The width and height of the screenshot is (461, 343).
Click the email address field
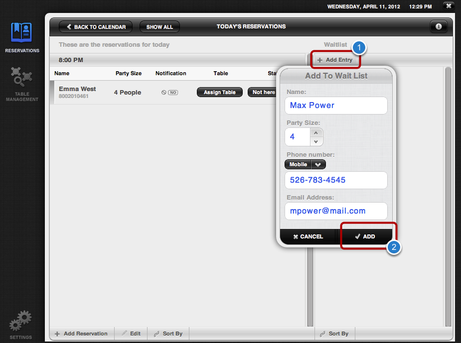coord(336,211)
